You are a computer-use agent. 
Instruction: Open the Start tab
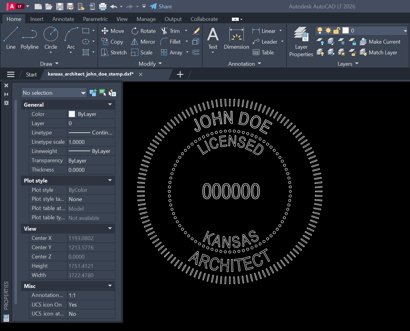tap(31, 74)
